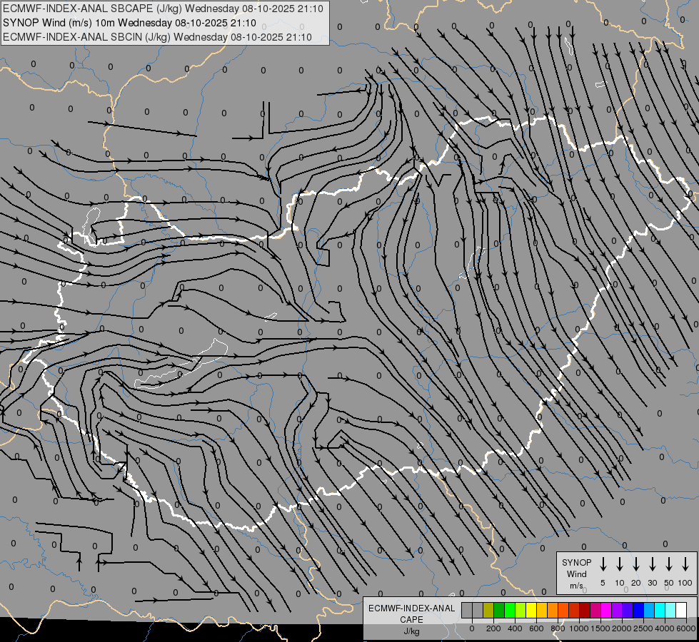Select the pure blue CAPE legend swatch

pyautogui.click(x=638, y=611)
